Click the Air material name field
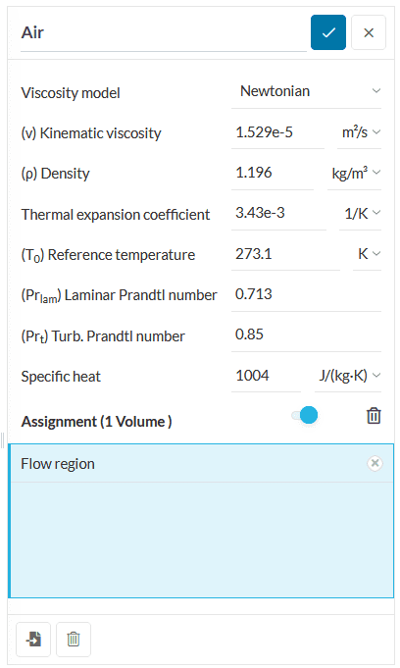Viewport: 400px width, 668px height. point(164,33)
